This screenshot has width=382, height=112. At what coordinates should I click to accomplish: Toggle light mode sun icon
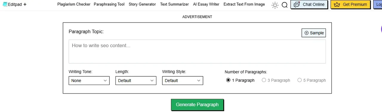275,5
